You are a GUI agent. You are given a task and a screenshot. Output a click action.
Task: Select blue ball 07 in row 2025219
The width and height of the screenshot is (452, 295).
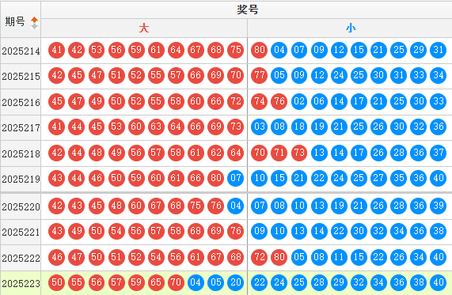pos(236,178)
